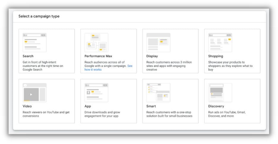This screenshot has height=144, width=278.
Task: Click 'Run ads on YouTube, Gmail' description
Action: (227, 114)
